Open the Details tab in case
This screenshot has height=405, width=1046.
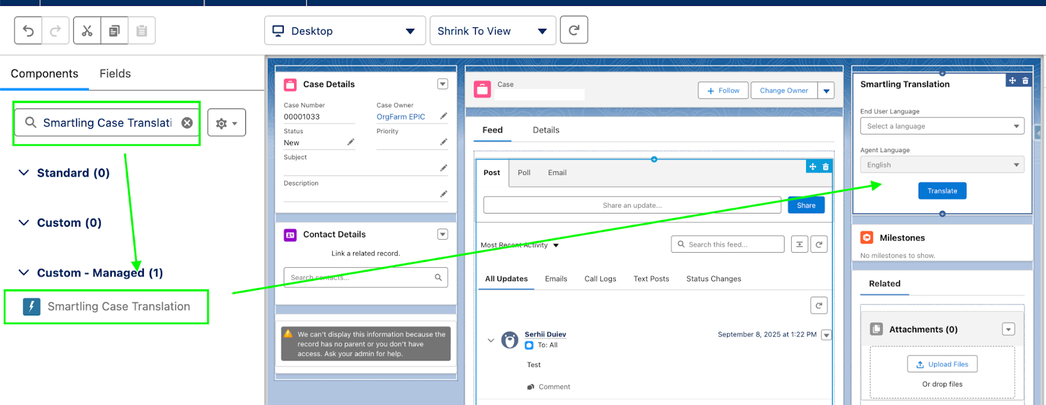(x=546, y=130)
